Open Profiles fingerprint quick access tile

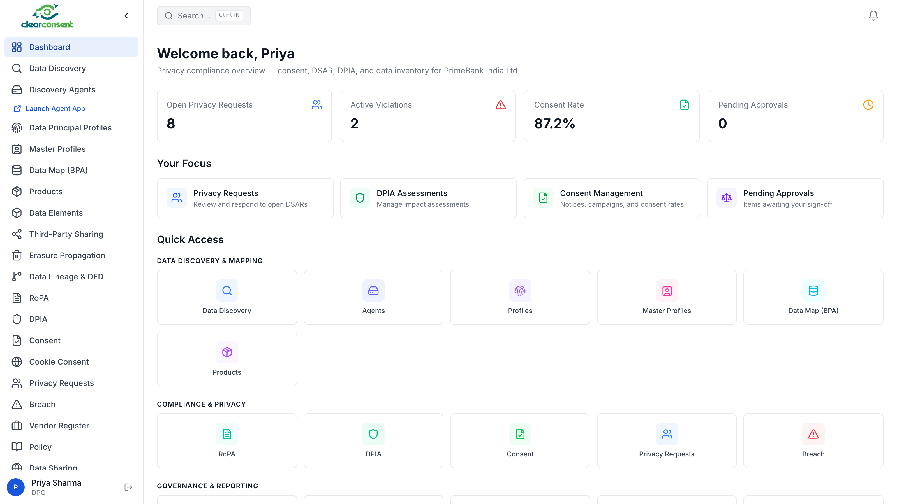[520, 297]
